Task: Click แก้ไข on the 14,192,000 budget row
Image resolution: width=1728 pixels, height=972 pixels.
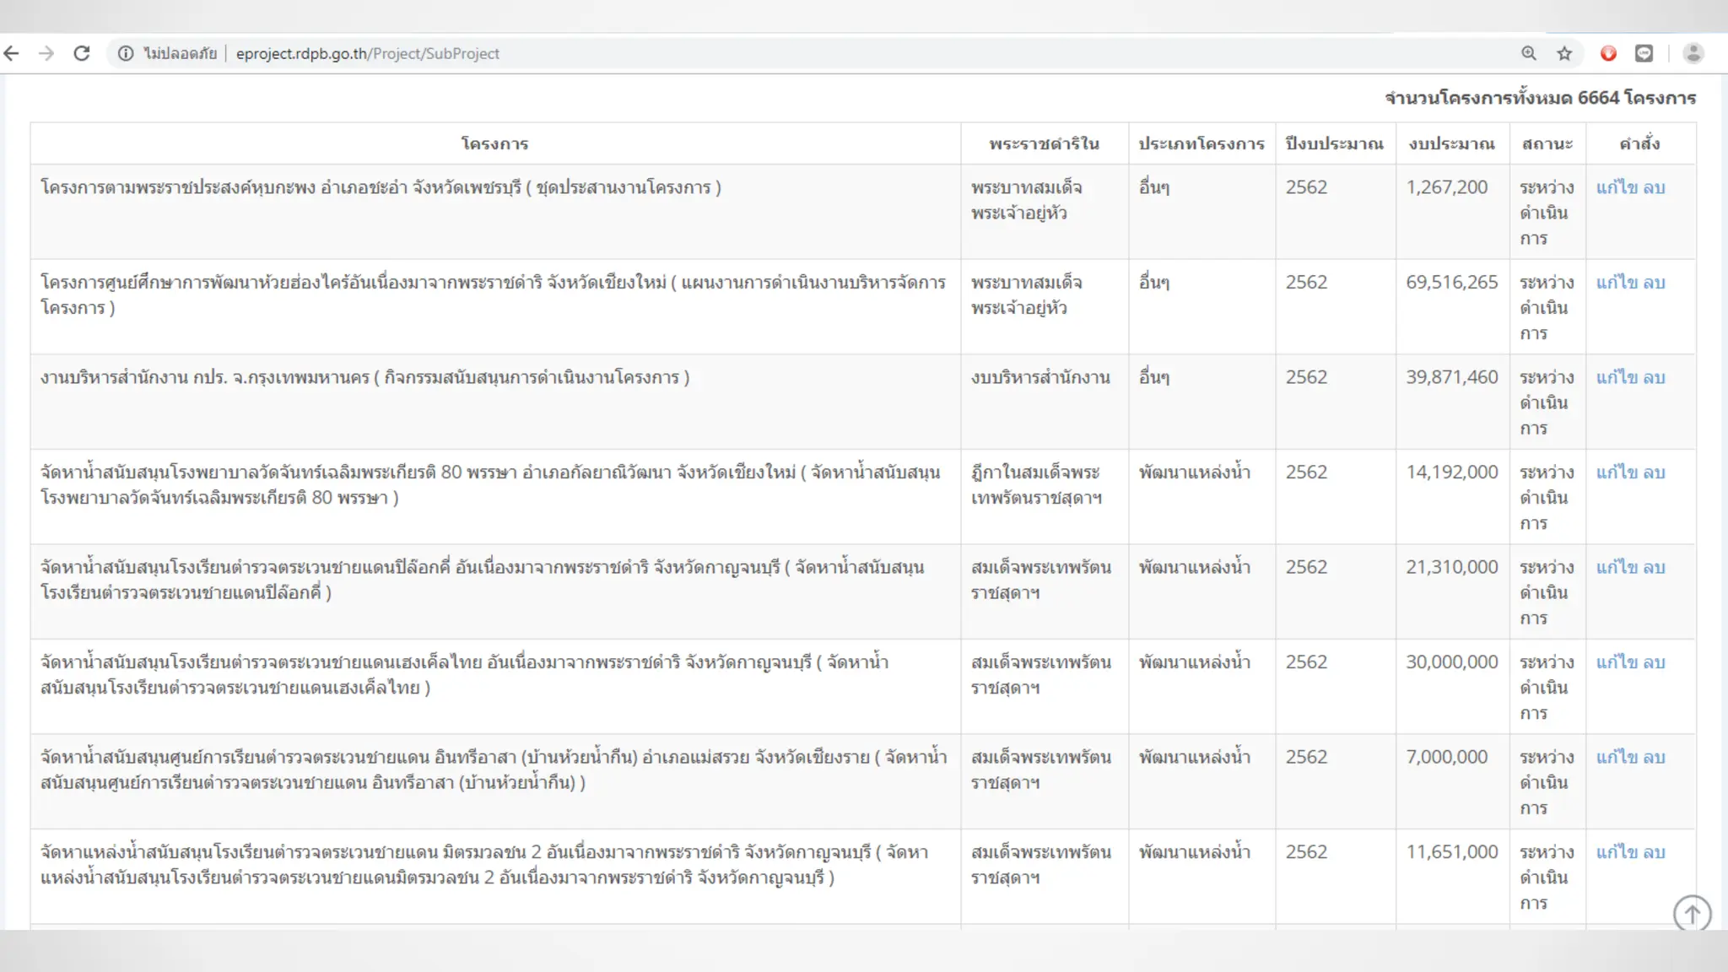Action: [1617, 472]
